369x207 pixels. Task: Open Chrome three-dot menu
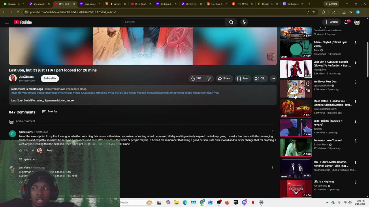coord(365,12)
